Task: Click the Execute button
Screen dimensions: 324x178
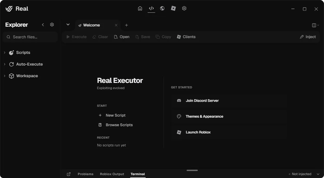Action: point(76,37)
